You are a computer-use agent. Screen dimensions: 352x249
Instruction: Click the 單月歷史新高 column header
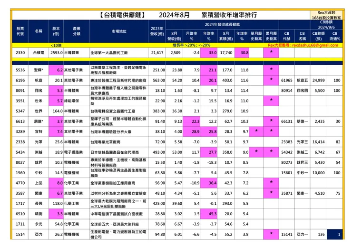(x=256, y=36)
